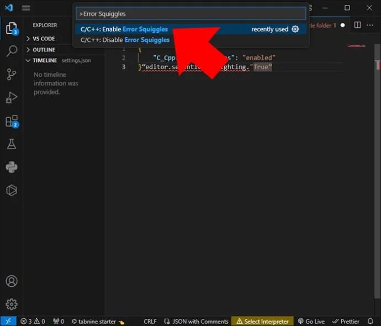This screenshot has width=381, height=326.
Task: Open notifications bell in status bar
Action: pos(371,321)
